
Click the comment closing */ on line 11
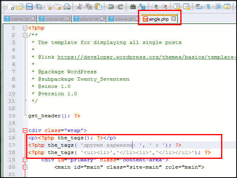point(34,101)
